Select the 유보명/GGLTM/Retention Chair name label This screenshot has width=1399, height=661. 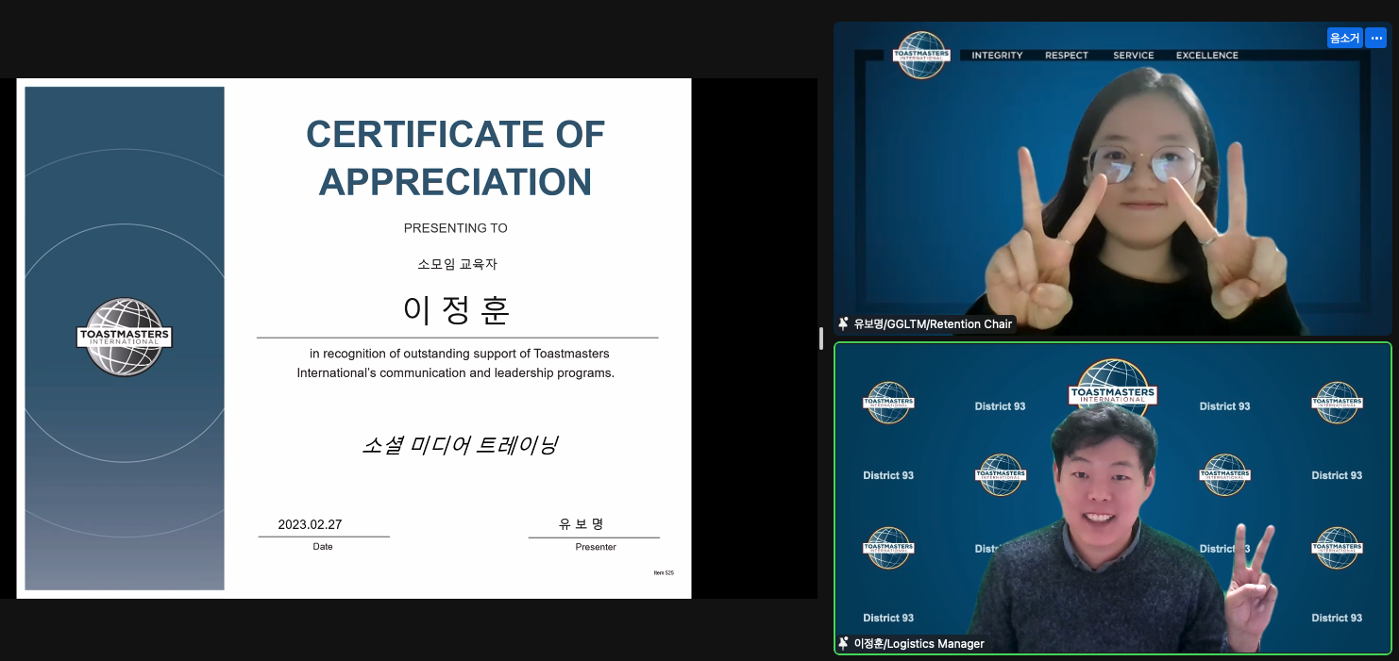coord(933,323)
